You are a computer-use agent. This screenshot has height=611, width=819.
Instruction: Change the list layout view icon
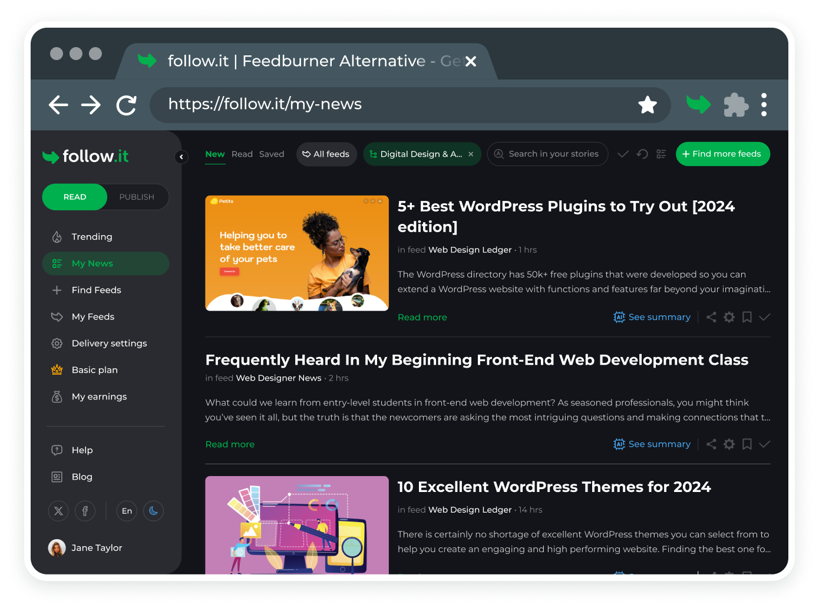pos(661,154)
